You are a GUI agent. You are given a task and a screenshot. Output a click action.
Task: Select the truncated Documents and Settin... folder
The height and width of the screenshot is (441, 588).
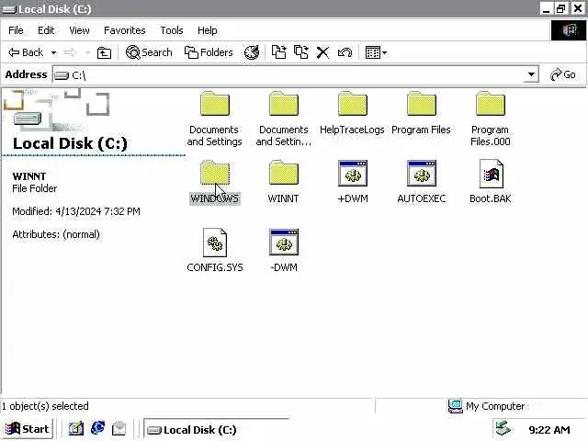[x=284, y=119]
